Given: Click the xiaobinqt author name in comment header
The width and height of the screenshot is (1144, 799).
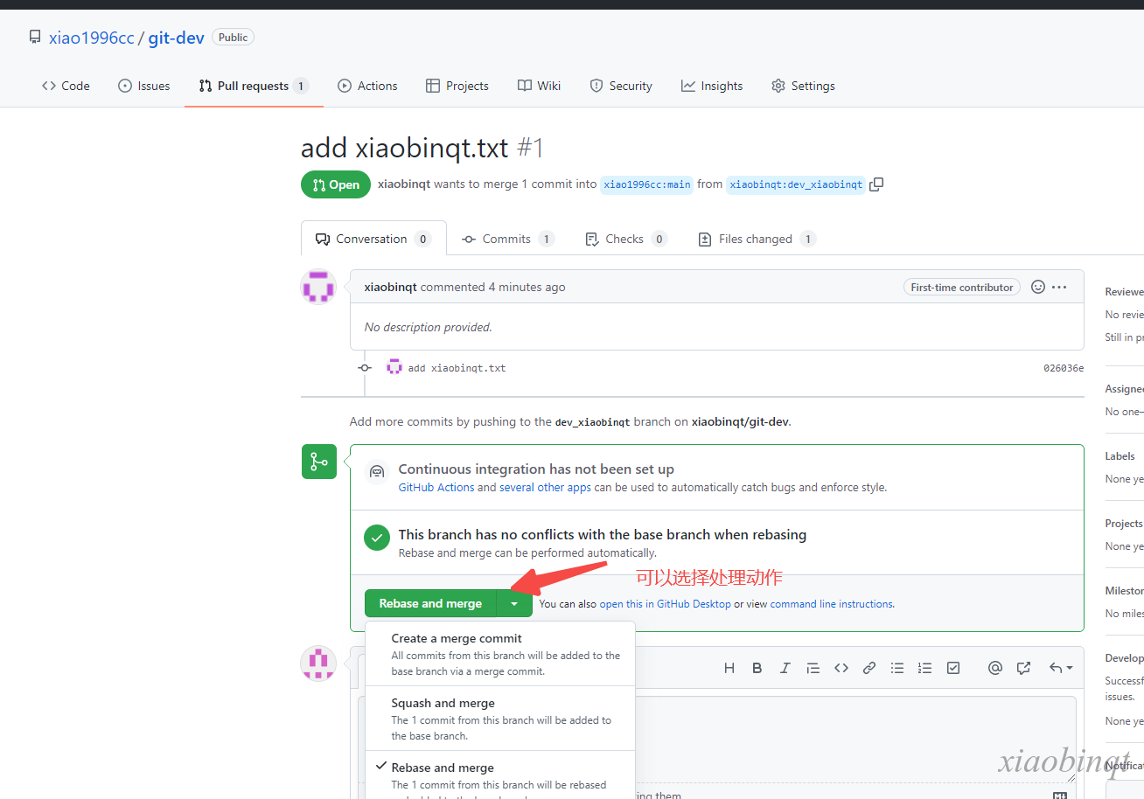Looking at the screenshot, I should click(390, 287).
